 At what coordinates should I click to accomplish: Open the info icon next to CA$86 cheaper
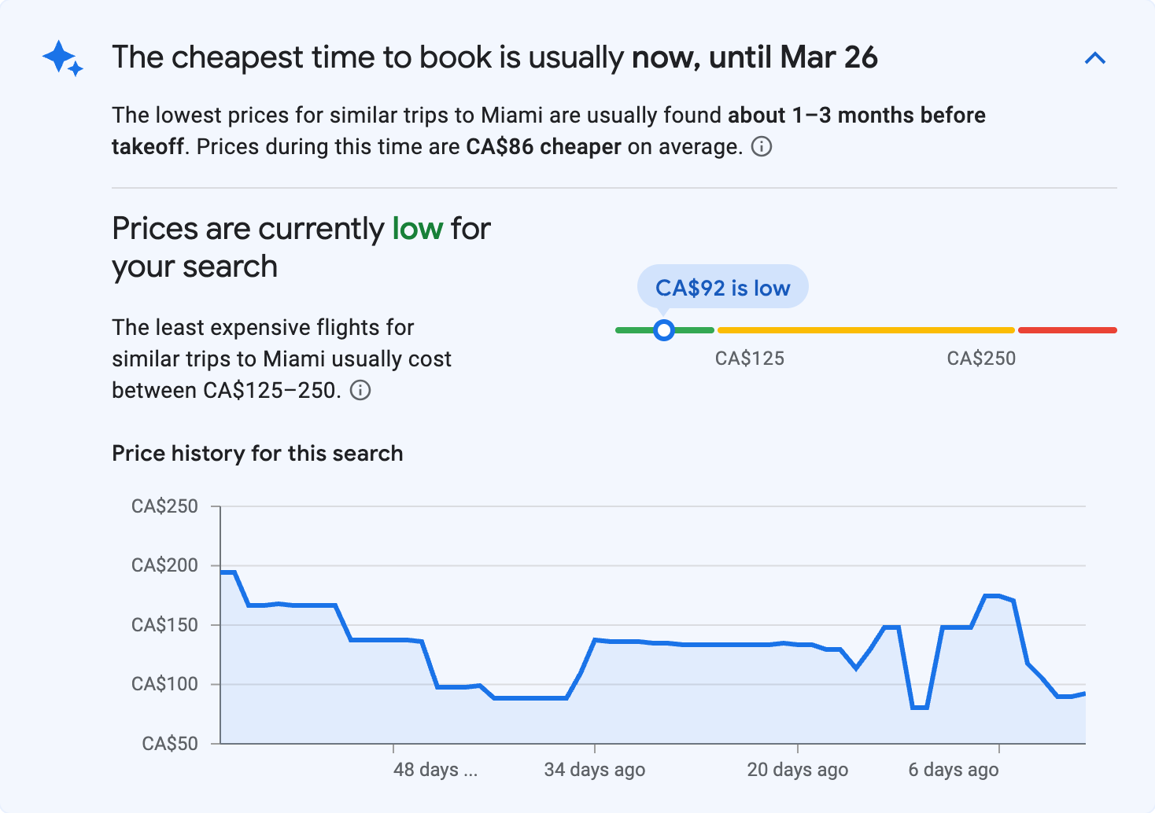point(762,147)
